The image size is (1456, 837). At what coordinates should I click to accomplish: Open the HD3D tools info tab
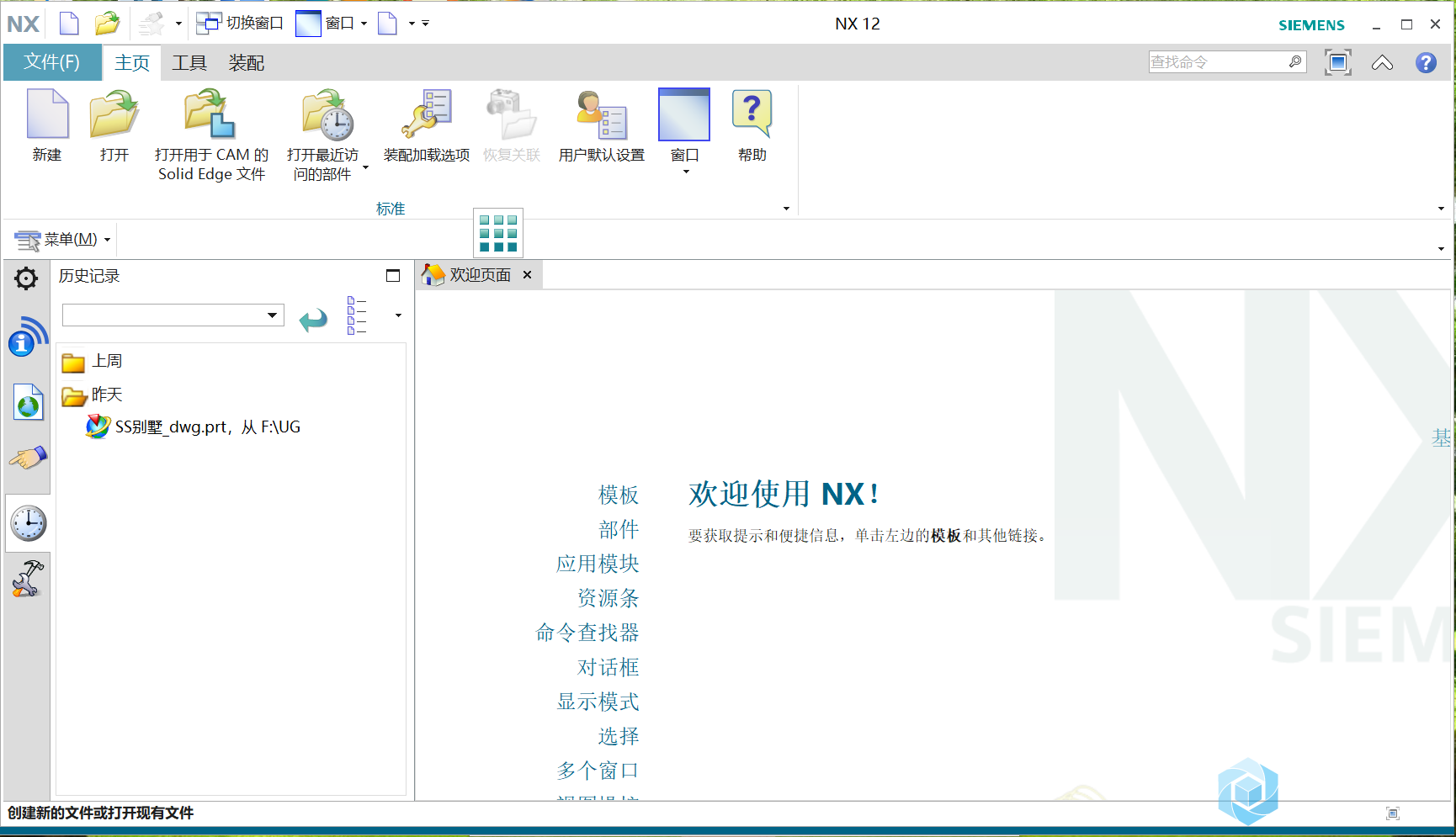click(28, 337)
